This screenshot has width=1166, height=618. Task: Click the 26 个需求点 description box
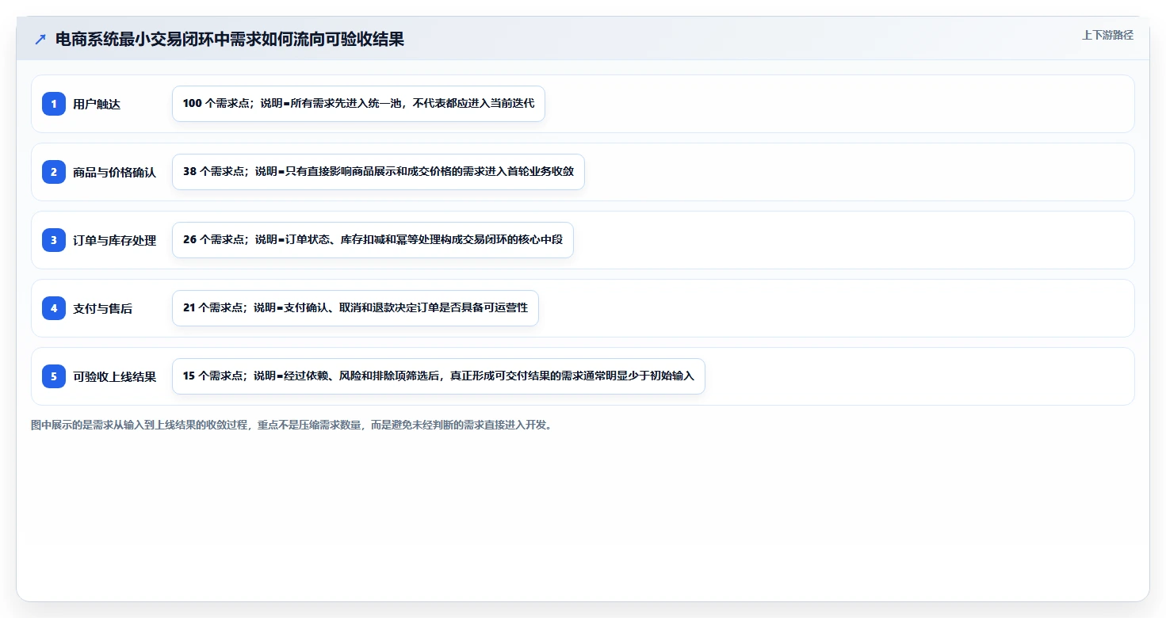pos(373,240)
